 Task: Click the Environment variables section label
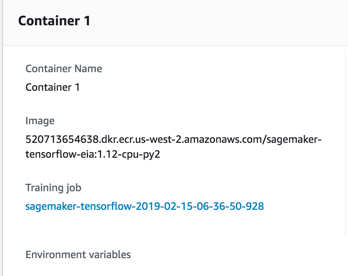point(78,255)
